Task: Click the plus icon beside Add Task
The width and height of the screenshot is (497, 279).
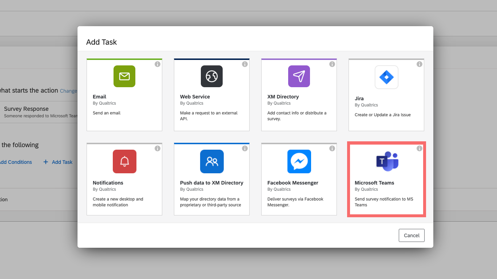Action: [x=45, y=162]
